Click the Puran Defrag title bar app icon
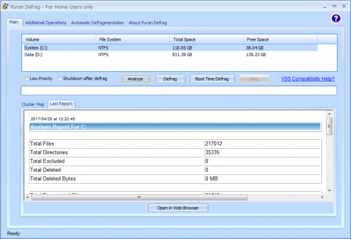Viewport: 351px width, 239px height. coord(5,7)
